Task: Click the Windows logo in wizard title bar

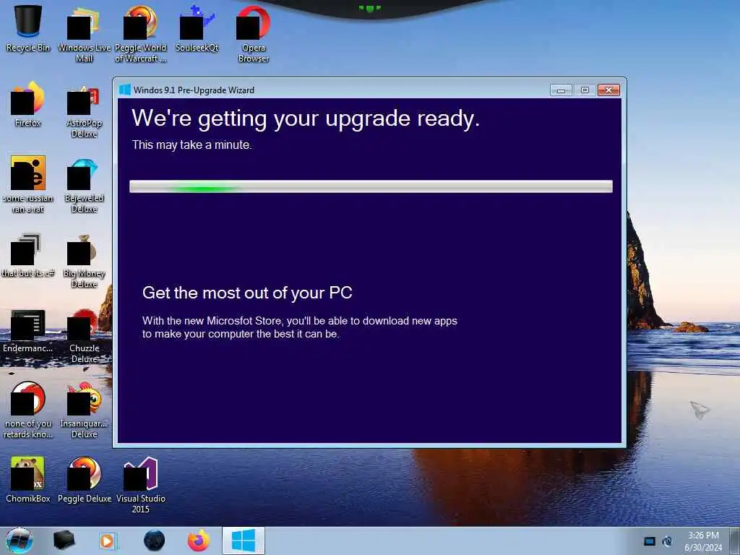Action: click(125, 90)
